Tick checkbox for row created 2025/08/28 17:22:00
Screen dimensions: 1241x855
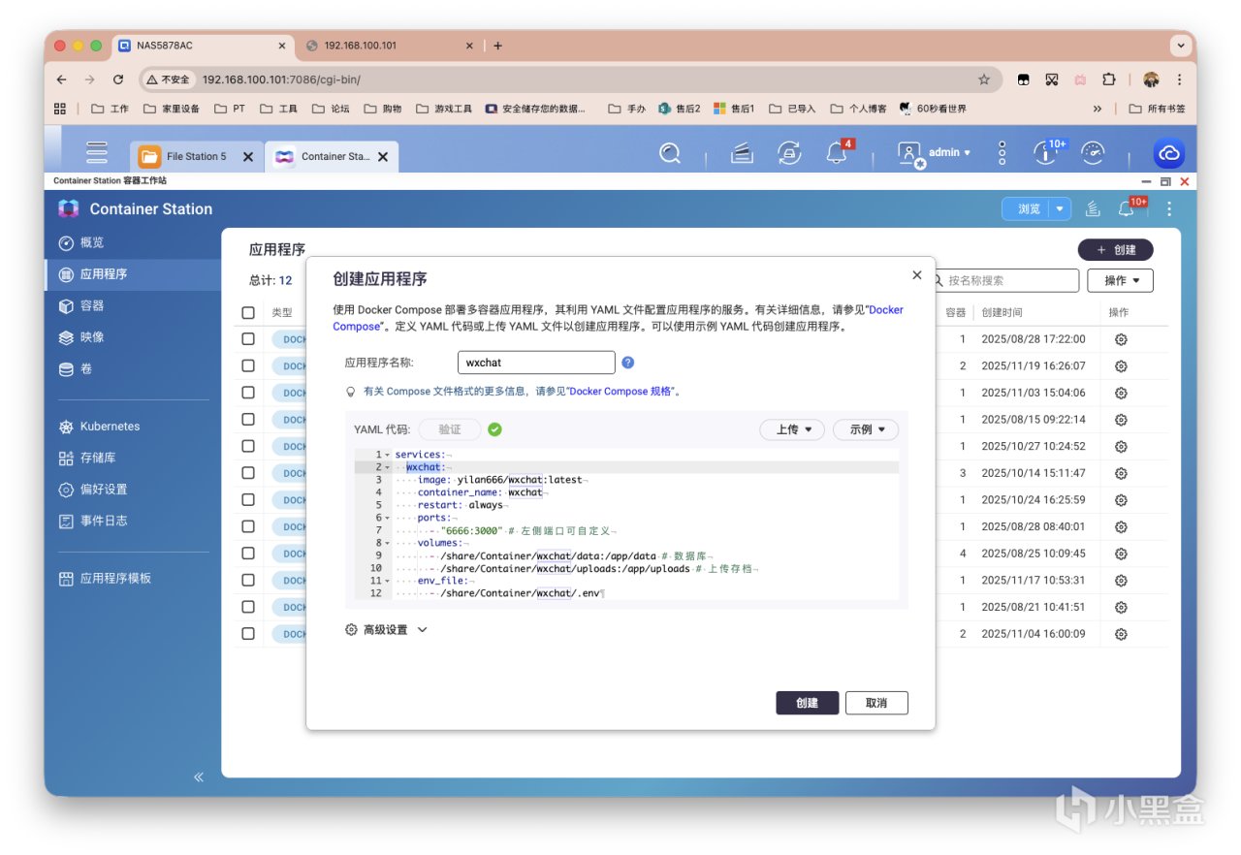click(248, 339)
